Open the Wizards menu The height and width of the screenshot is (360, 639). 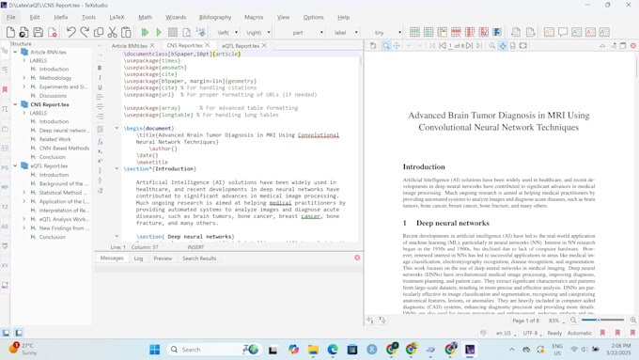[176, 17]
